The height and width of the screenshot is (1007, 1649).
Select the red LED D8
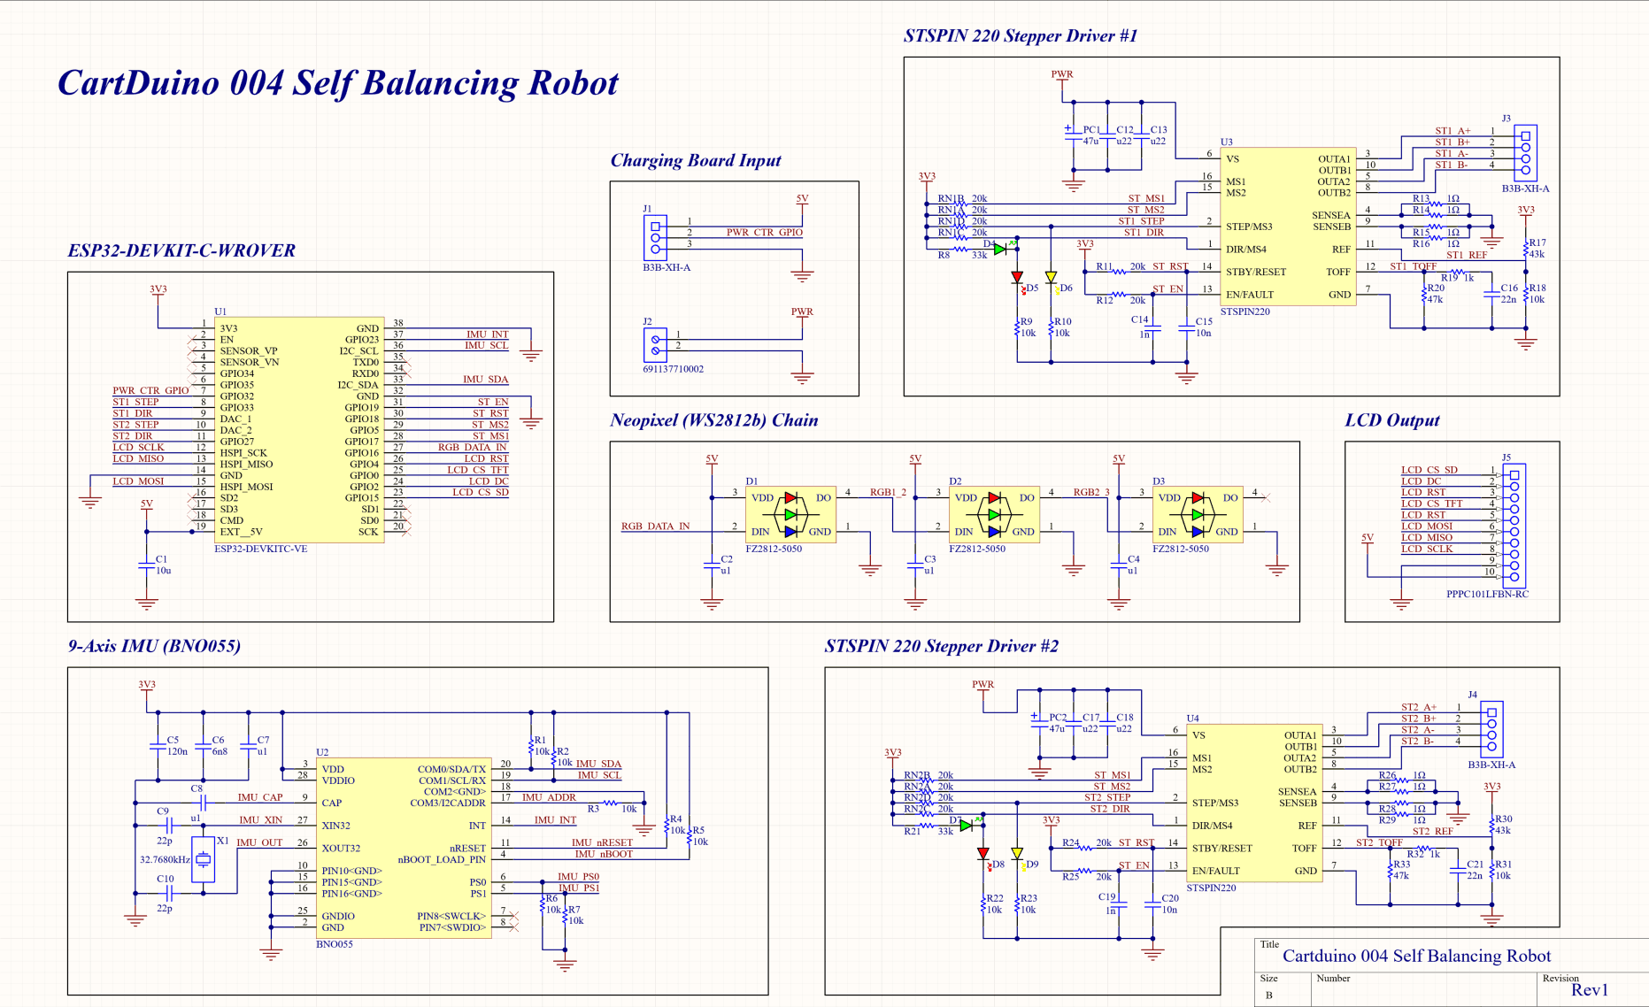[983, 854]
